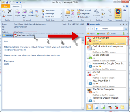Select User Survey.pdf in sidebar list
Image resolution: width=130 pixels, height=112 pixels.
[106, 41]
